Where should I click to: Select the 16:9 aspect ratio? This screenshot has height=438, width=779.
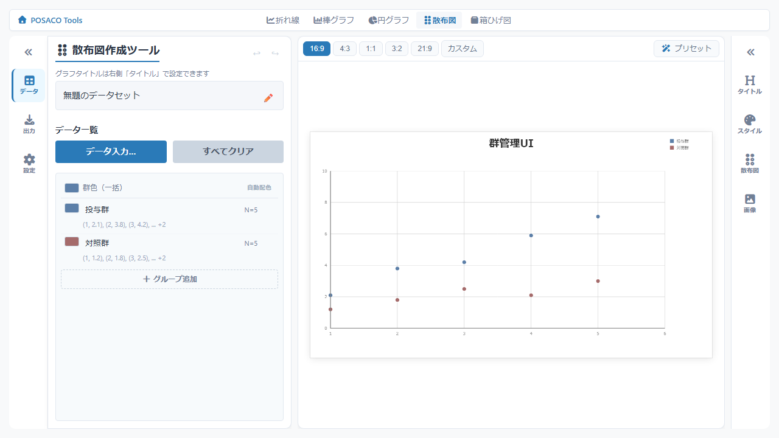point(317,49)
